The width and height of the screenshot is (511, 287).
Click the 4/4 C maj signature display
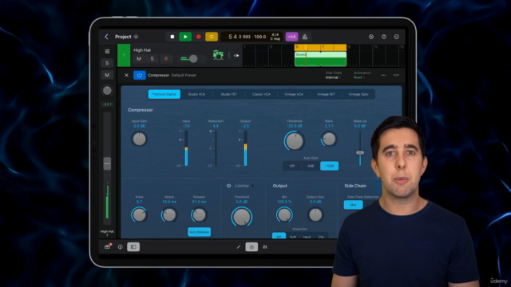pyautogui.click(x=275, y=37)
